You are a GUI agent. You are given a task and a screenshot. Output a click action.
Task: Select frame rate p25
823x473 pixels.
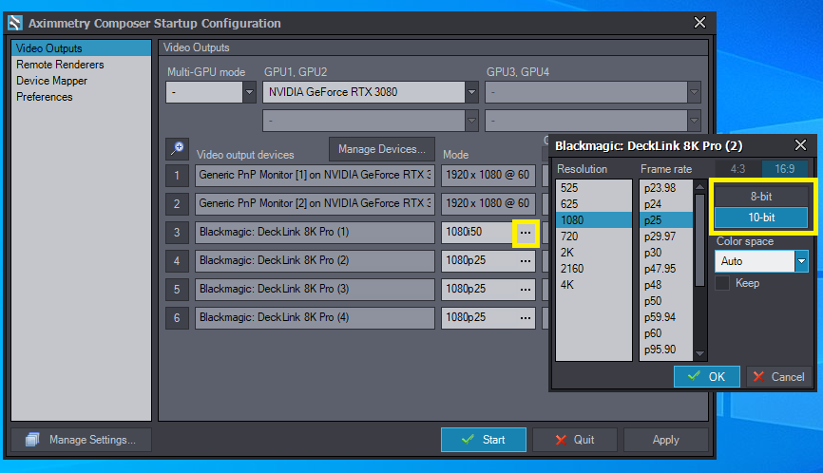click(x=666, y=220)
